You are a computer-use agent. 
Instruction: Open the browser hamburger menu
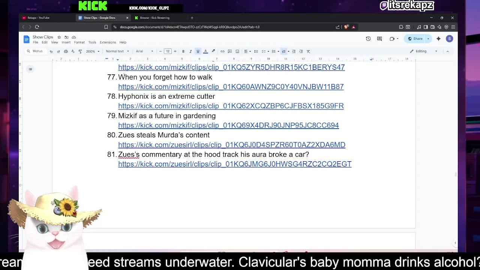pos(453,27)
